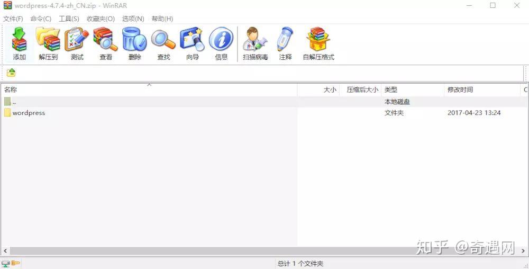Click the empty address path field
529x269 pixels.
coord(270,72)
